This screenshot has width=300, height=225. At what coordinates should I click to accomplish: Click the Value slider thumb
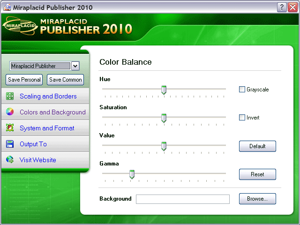pyautogui.click(x=164, y=146)
